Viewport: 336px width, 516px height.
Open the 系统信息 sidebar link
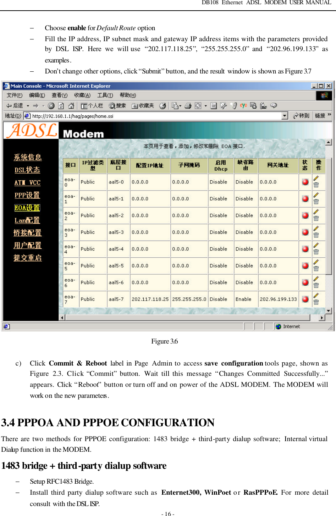[28, 157]
